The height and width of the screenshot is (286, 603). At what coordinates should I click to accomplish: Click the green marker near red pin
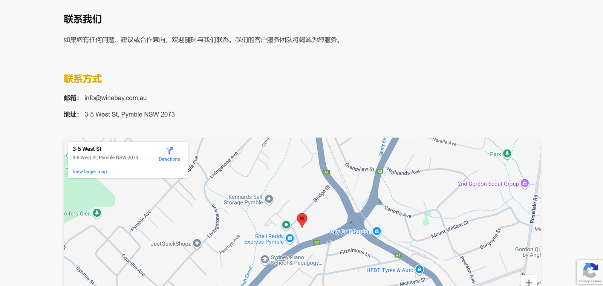tap(286, 225)
